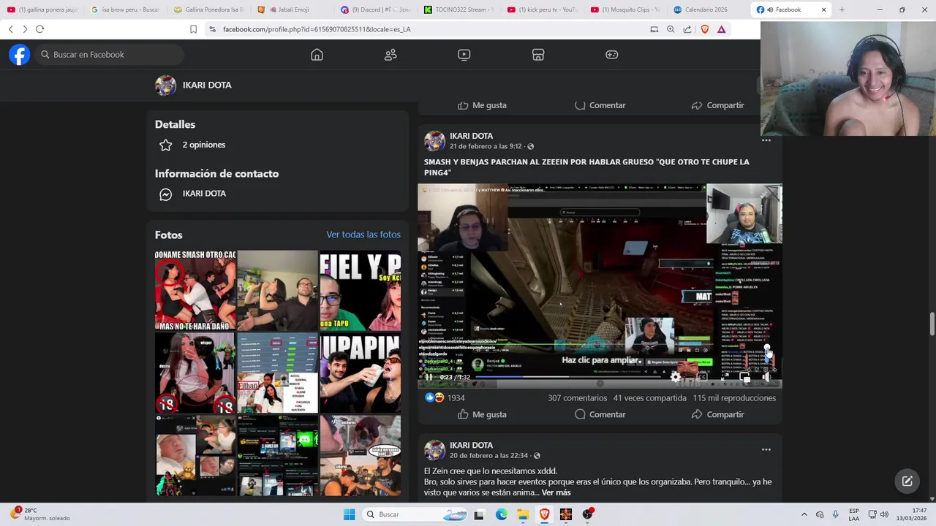Switch to 'isa brow peru - Buscar' tab
The width and height of the screenshot is (936, 526).
coord(125,9)
